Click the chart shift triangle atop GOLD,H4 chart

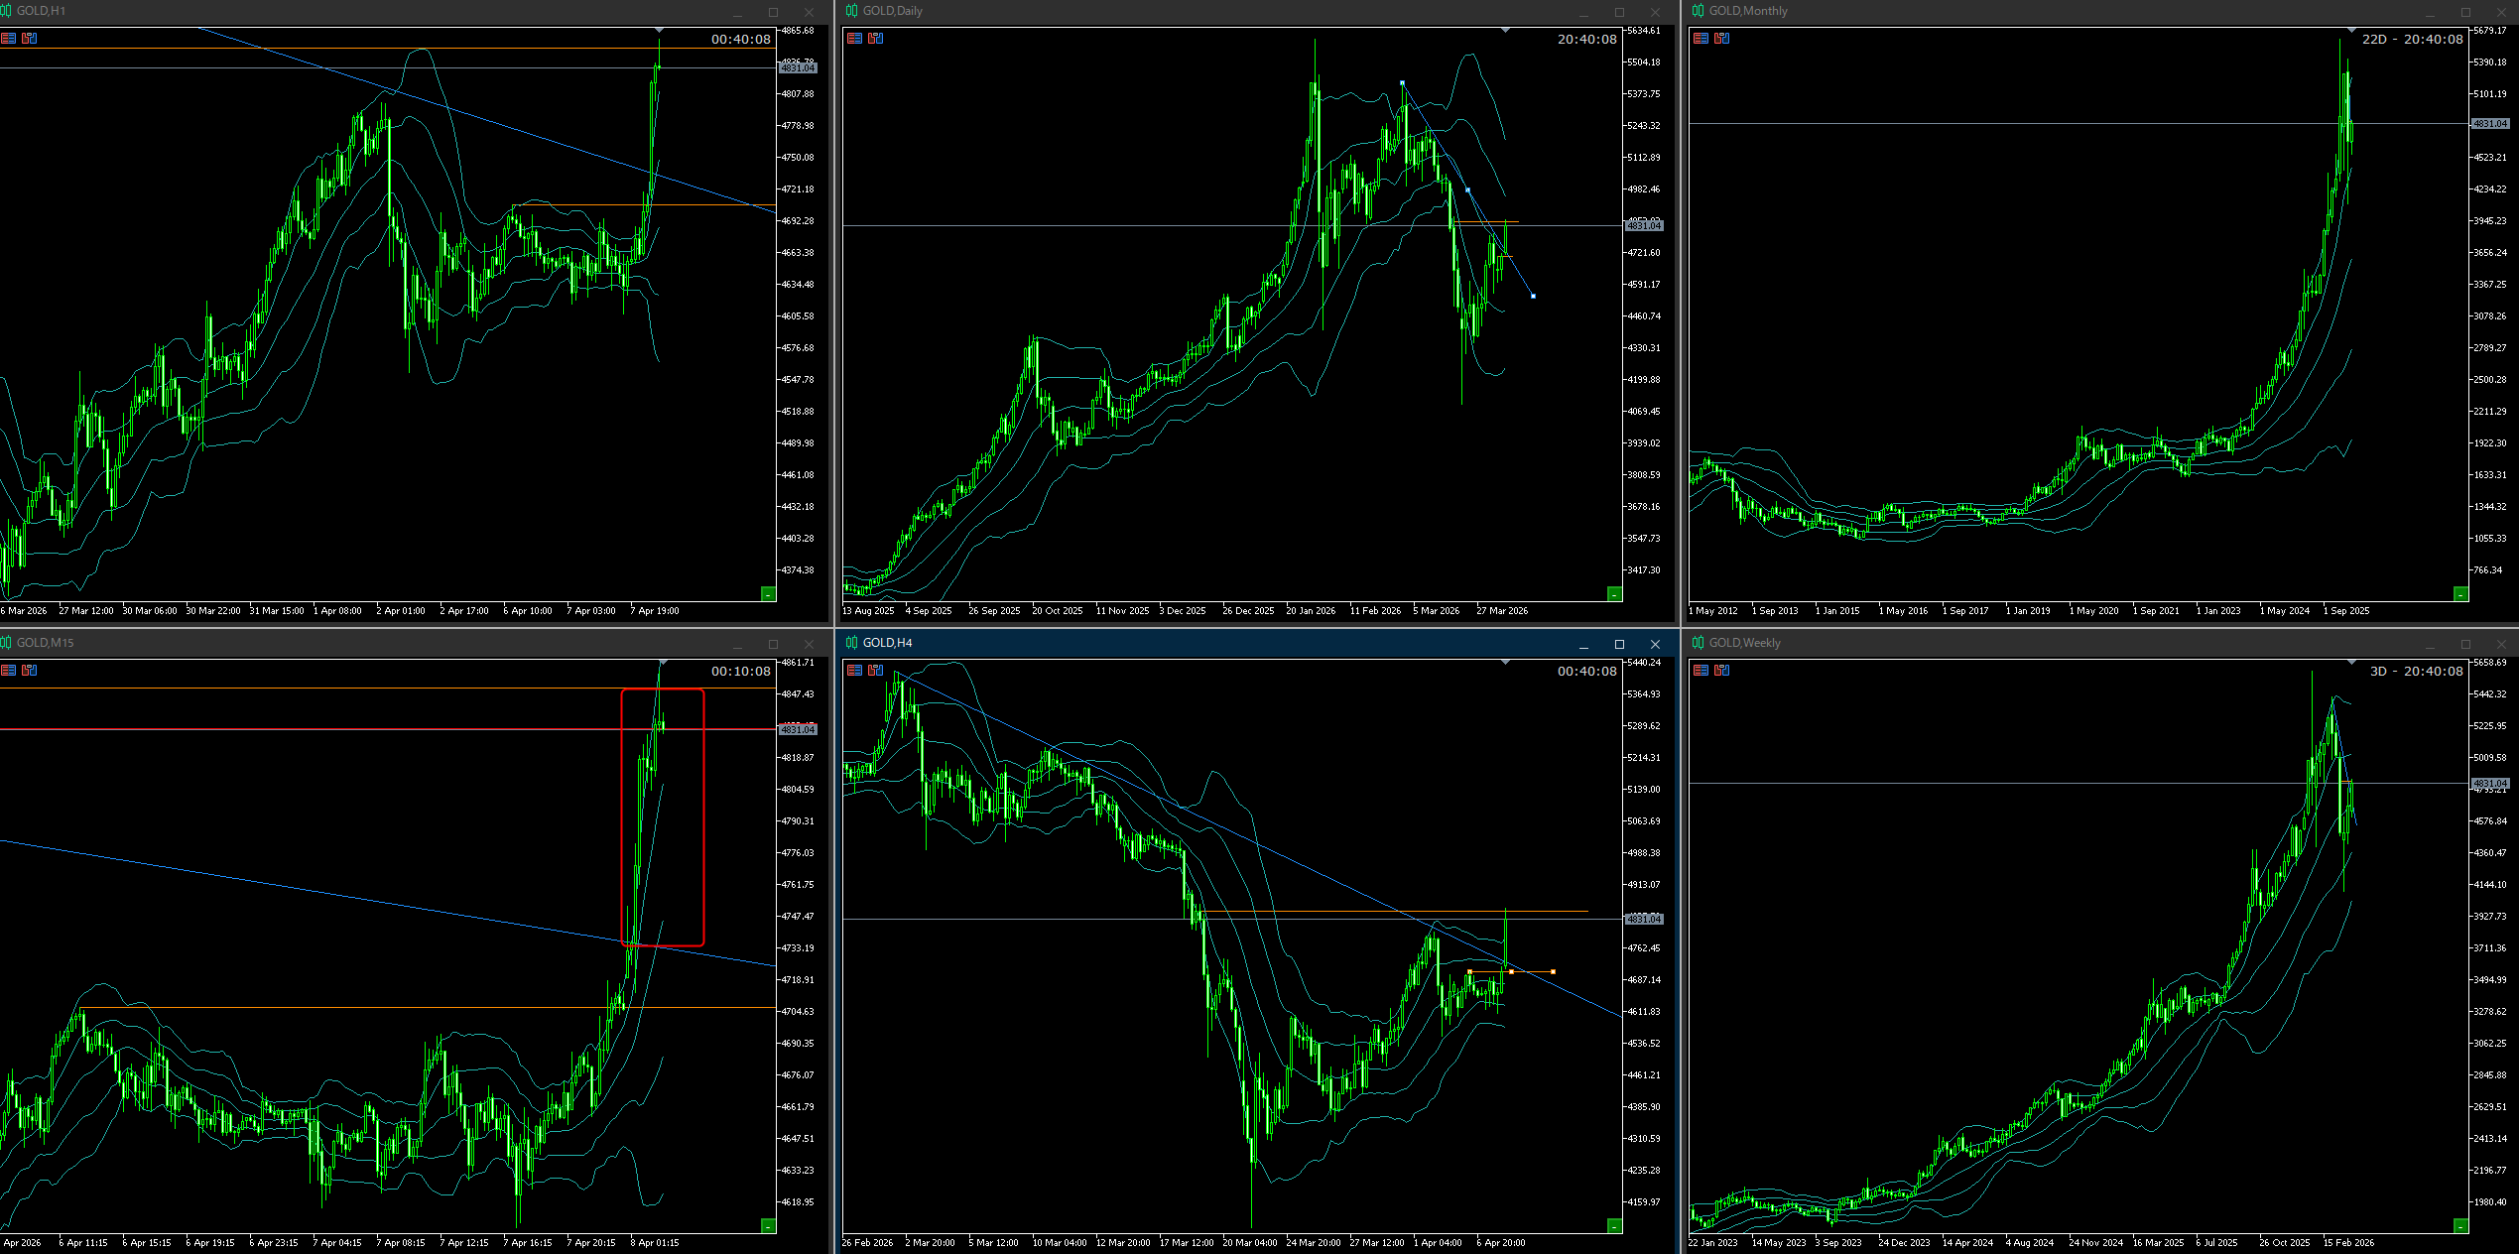point(1505,662)
